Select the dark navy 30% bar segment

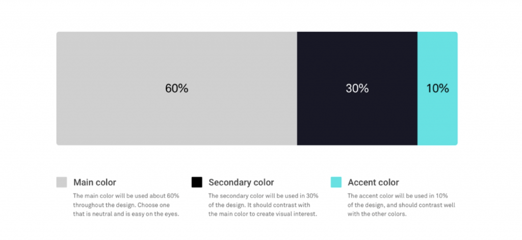pos(357,89)
